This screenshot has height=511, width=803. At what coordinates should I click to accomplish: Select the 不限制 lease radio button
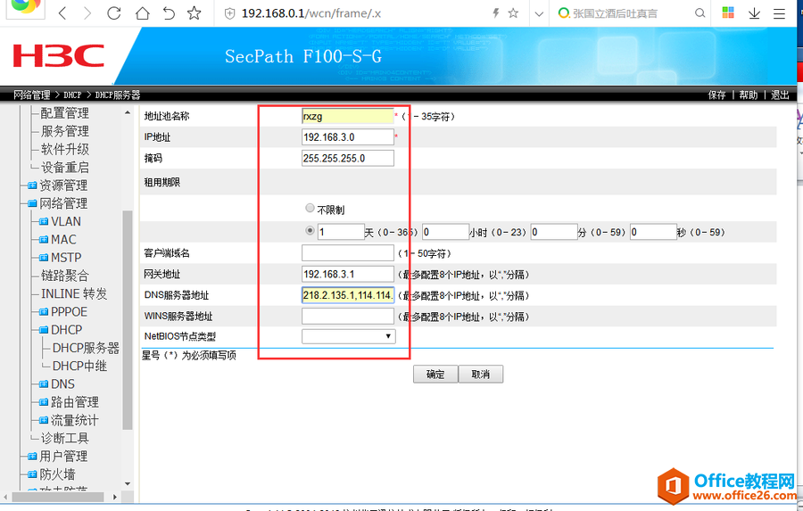[x=310, y=208]
